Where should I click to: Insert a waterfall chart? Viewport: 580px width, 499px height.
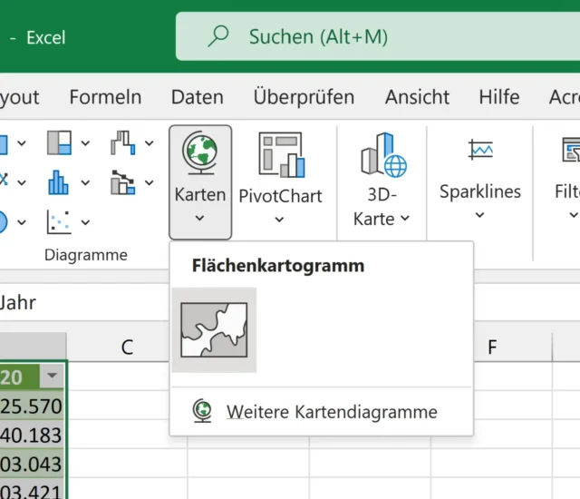(121, 142)
